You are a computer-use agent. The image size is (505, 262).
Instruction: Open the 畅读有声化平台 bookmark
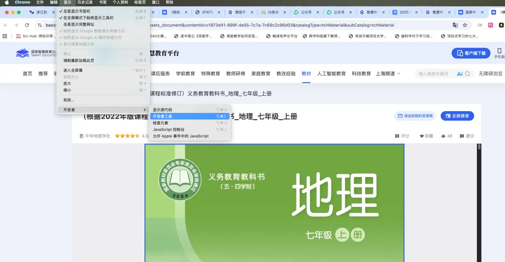pos(281,36)
